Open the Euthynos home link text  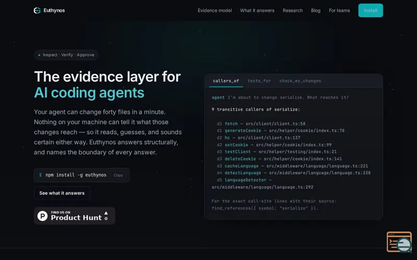point(54,10)
